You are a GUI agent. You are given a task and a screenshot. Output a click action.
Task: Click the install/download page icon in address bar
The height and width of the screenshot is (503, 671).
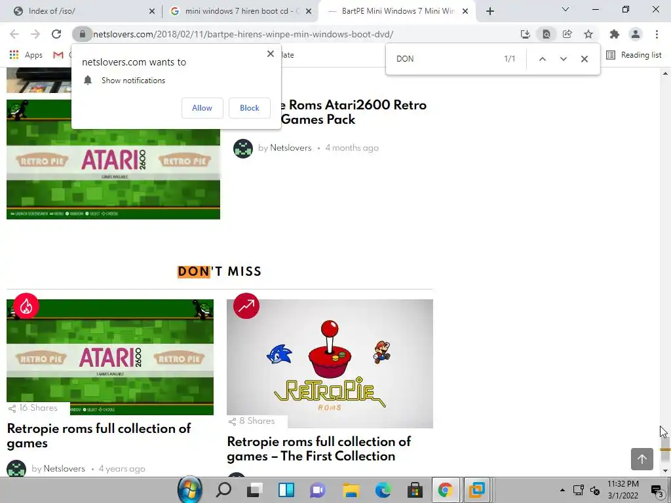click(526, 34)
